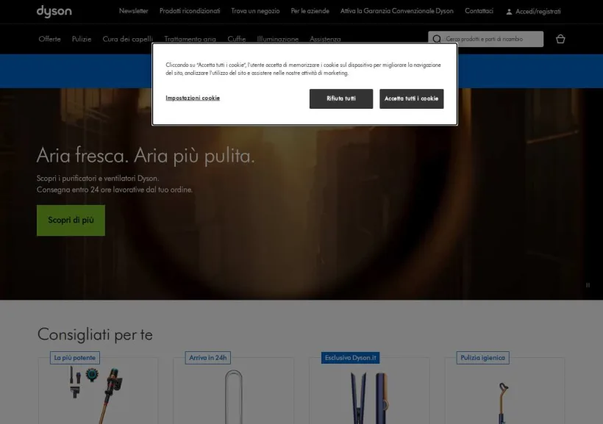Open the Contattaci link

coord(479,11)
